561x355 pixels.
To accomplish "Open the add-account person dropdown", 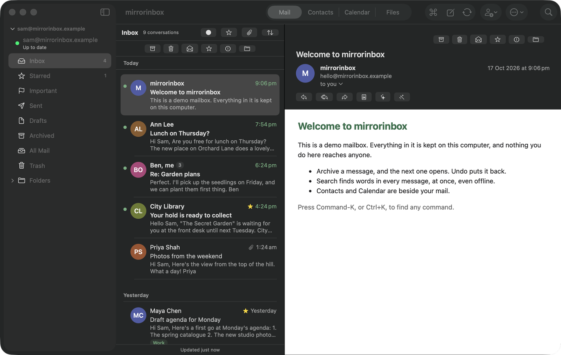I will [491, 12].
